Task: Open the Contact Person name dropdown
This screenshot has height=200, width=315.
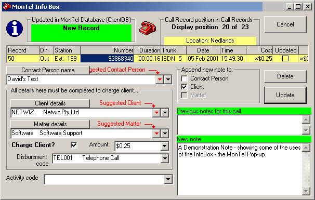Action: coord(168,79)
